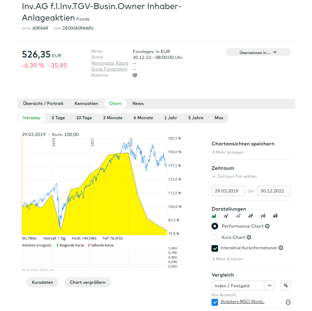The image size is (312, 311).
Task: Select the Kurs Chart radio button
Action: click(x=215, y=237)
